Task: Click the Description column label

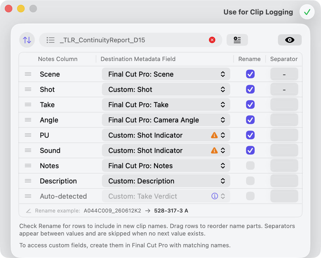Action: [58, 181]
